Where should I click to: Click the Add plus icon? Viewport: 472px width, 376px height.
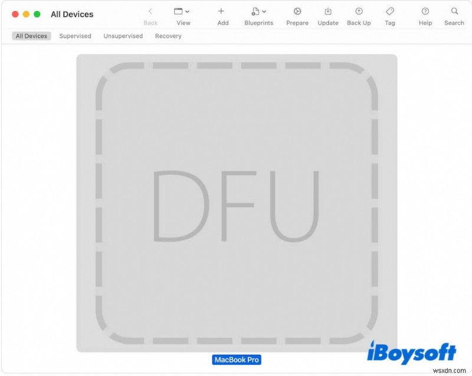click(x=221, y=11)
